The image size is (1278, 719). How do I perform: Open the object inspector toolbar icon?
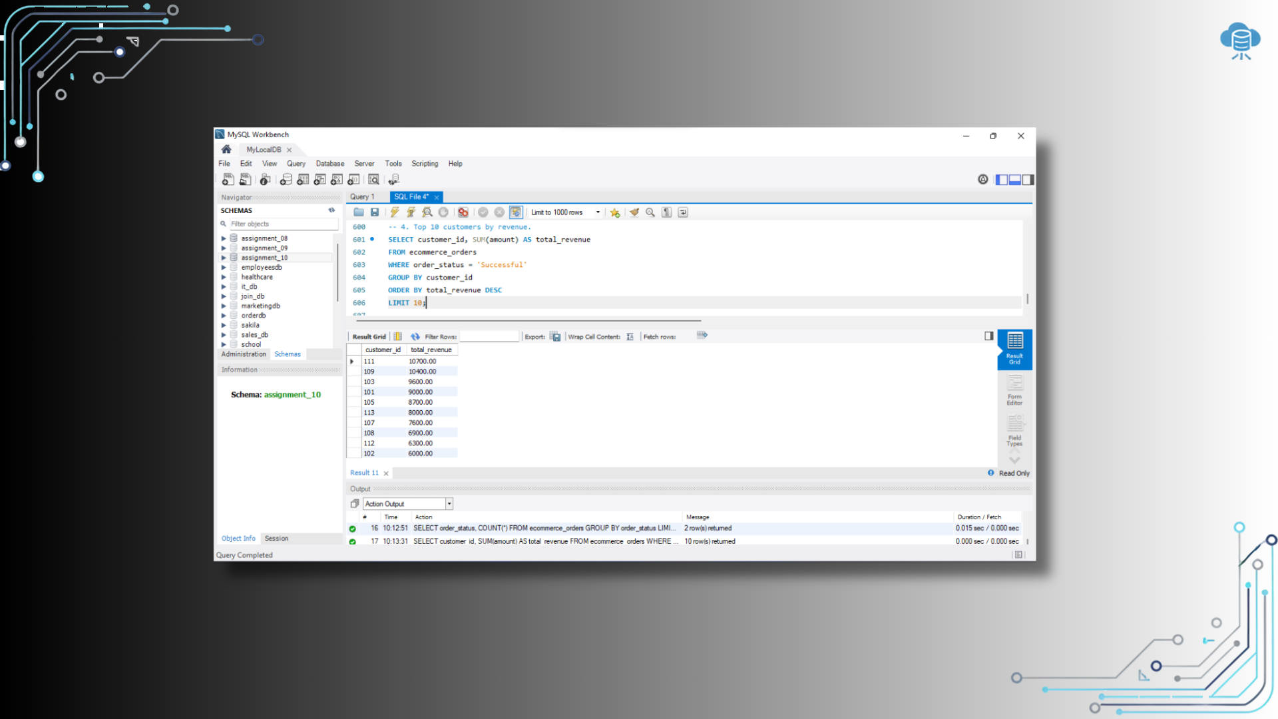pos(265,179)
